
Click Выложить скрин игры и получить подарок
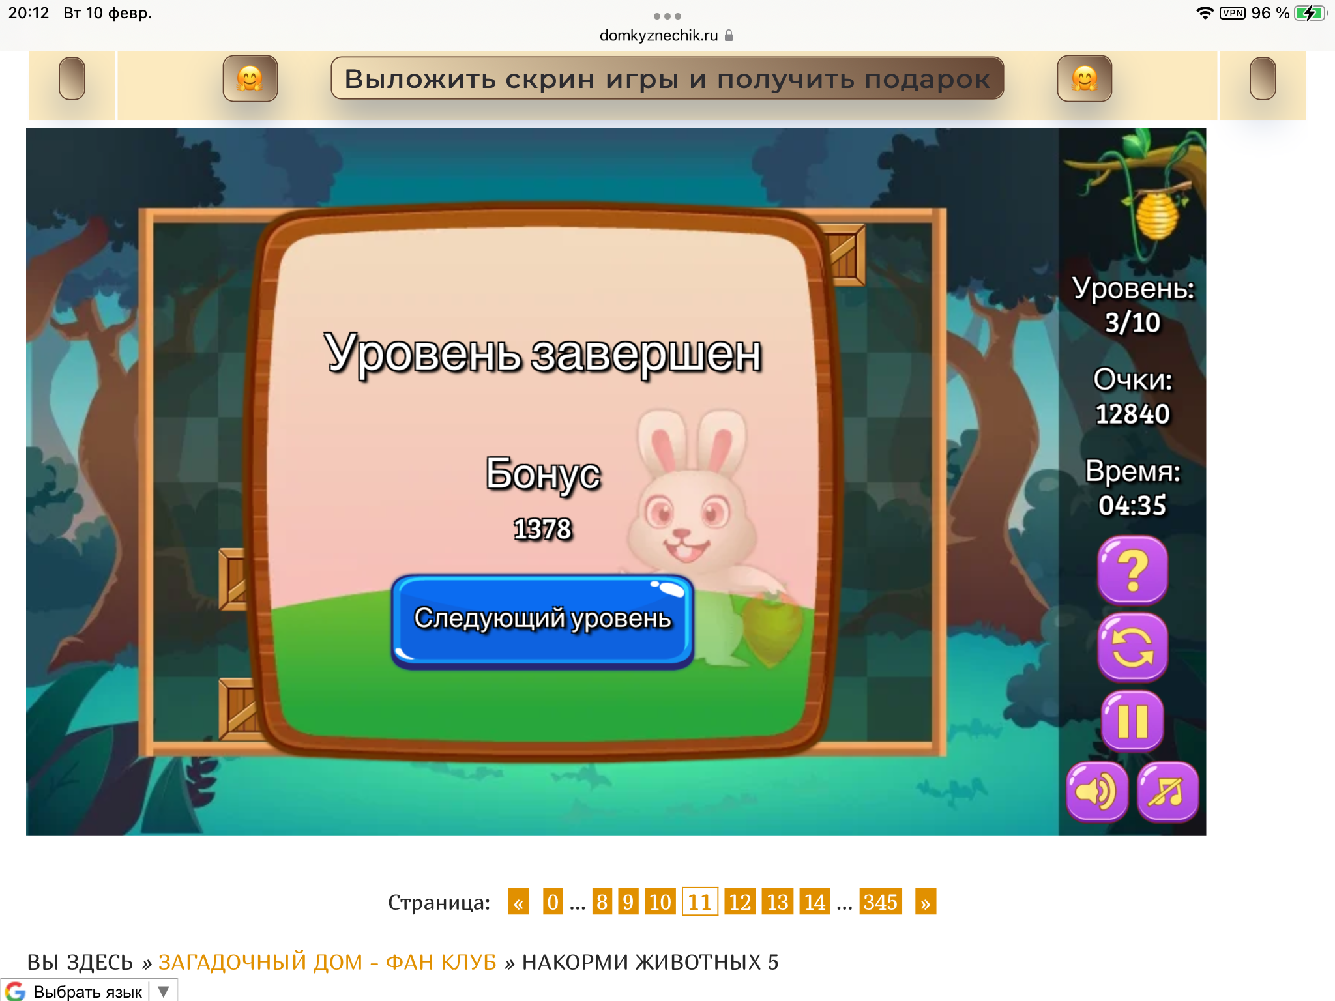[667, 79]
